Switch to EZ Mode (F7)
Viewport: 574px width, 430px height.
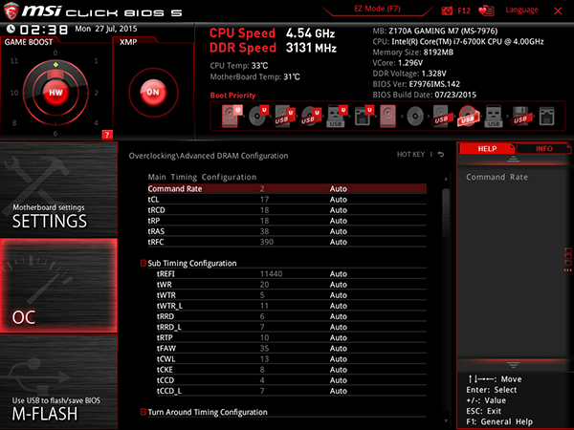377,9
